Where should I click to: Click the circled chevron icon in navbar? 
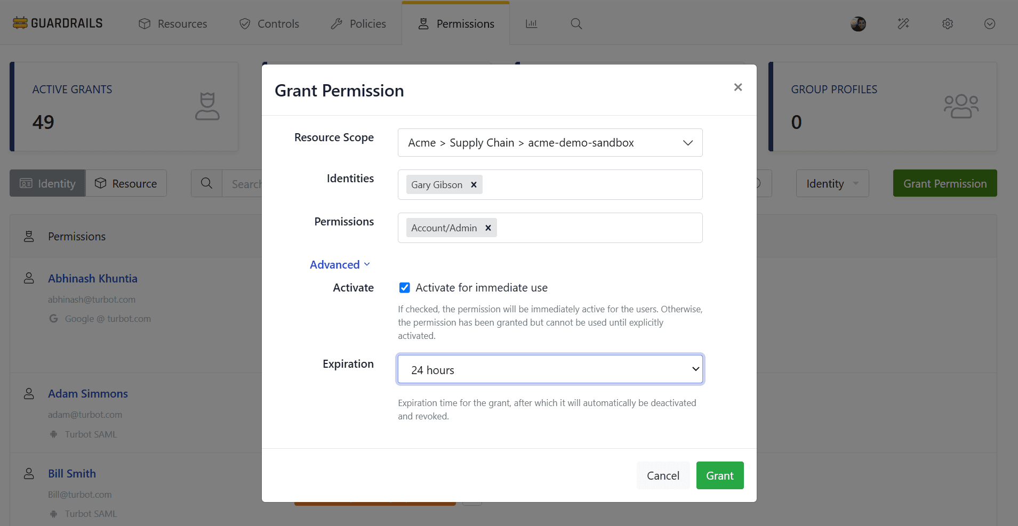989,24
